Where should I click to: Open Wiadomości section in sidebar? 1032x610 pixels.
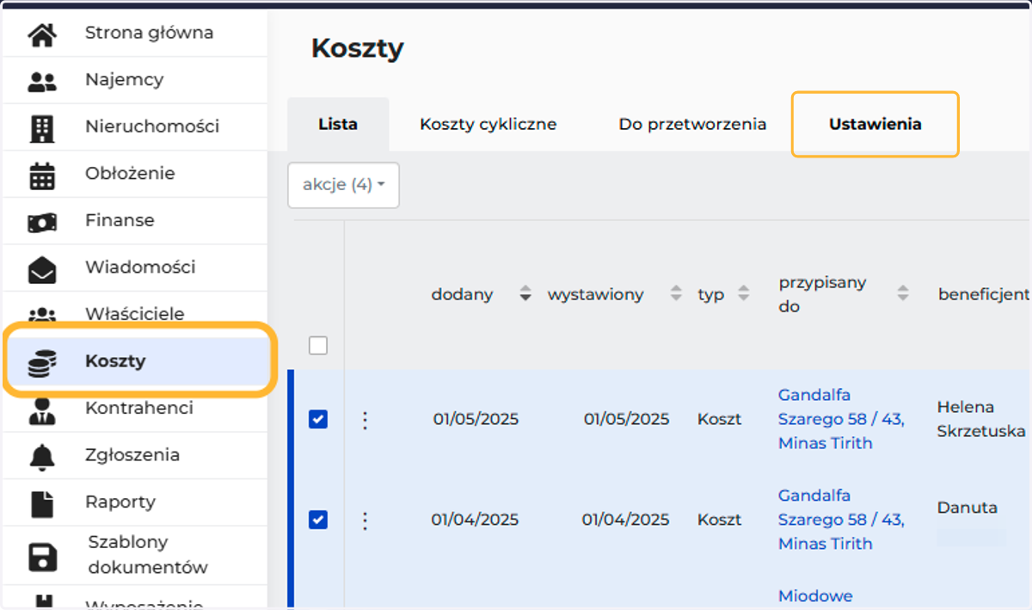(140, 267)
